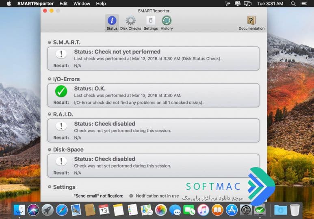The width and height of the screenshot is (314, 219).
Task: Click "Notification not in use" text
Action: click(157, 196)
